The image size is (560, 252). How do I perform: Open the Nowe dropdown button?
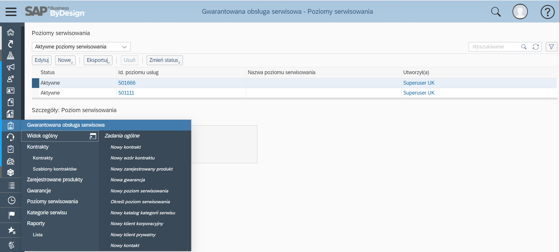[x=65, y=60]
